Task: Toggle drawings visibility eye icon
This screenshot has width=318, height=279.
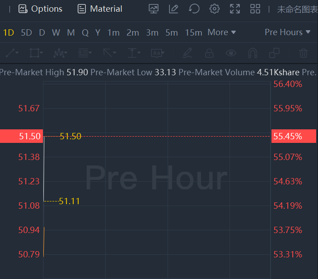Action: tap(231, 53)
